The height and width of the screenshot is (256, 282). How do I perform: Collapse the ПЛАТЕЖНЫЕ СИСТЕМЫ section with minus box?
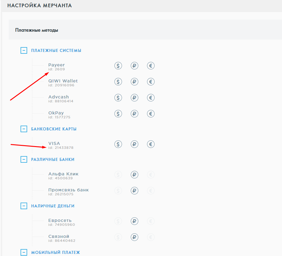tap(24, 50)
